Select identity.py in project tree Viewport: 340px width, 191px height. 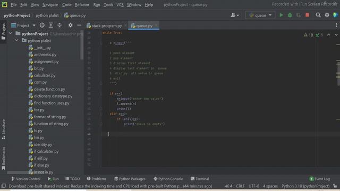[x=43, y=144]
